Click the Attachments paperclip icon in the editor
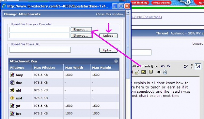The width and height of the screenshot is (204, 119). pyautogui.click(x=152, y=66)
